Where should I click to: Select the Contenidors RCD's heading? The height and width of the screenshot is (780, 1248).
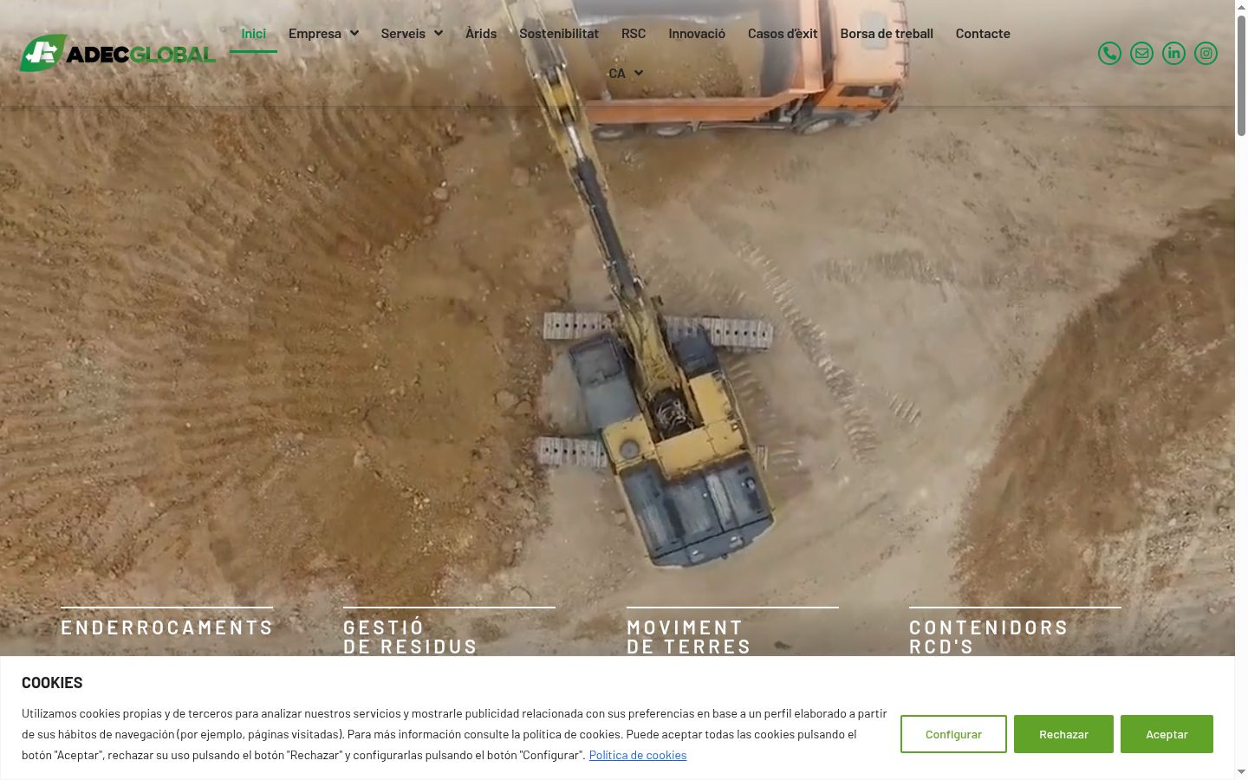click(x=989, y=637)
